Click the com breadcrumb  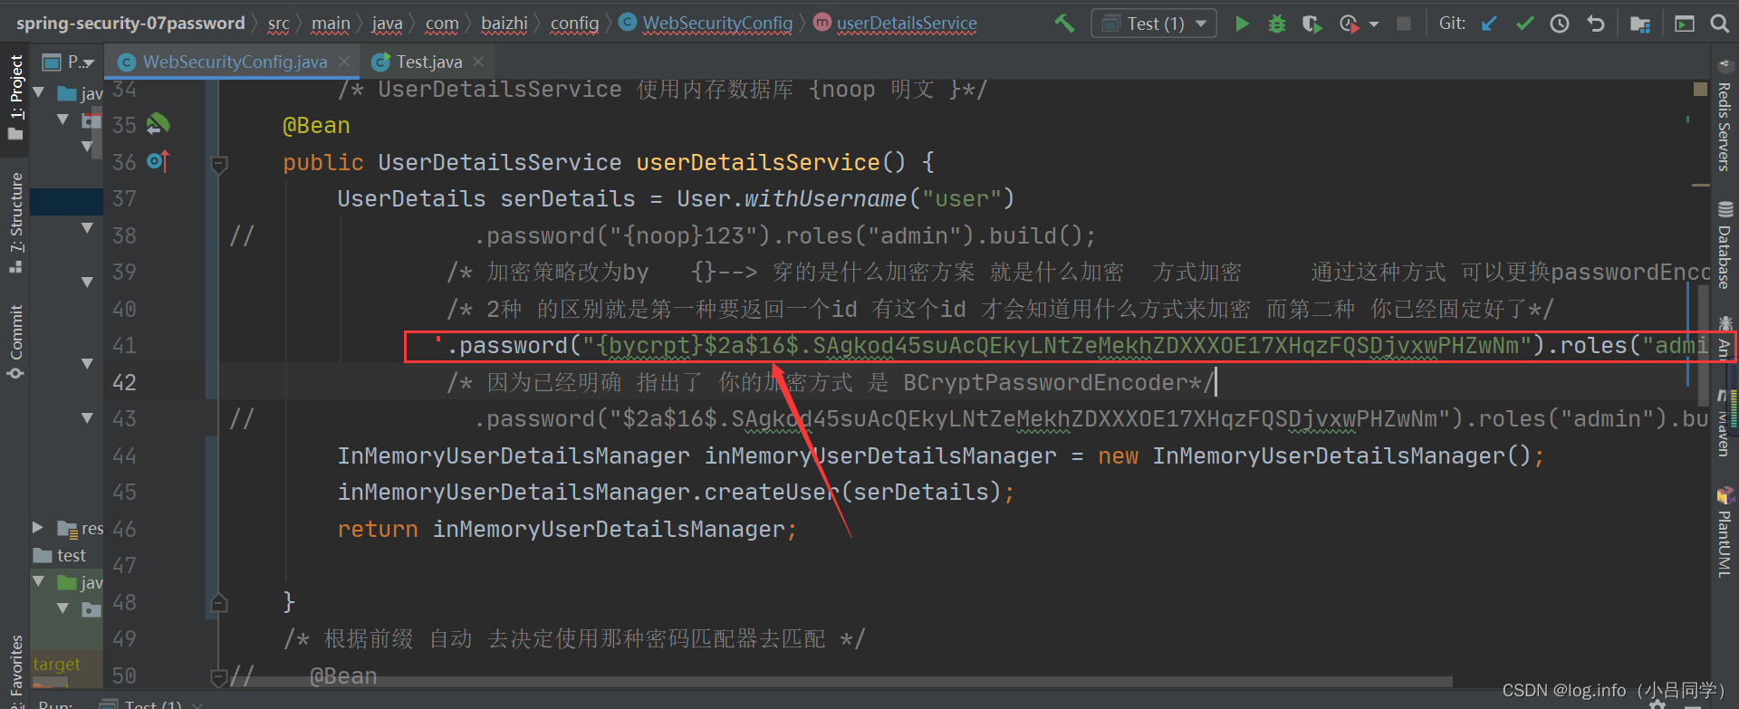442,24
